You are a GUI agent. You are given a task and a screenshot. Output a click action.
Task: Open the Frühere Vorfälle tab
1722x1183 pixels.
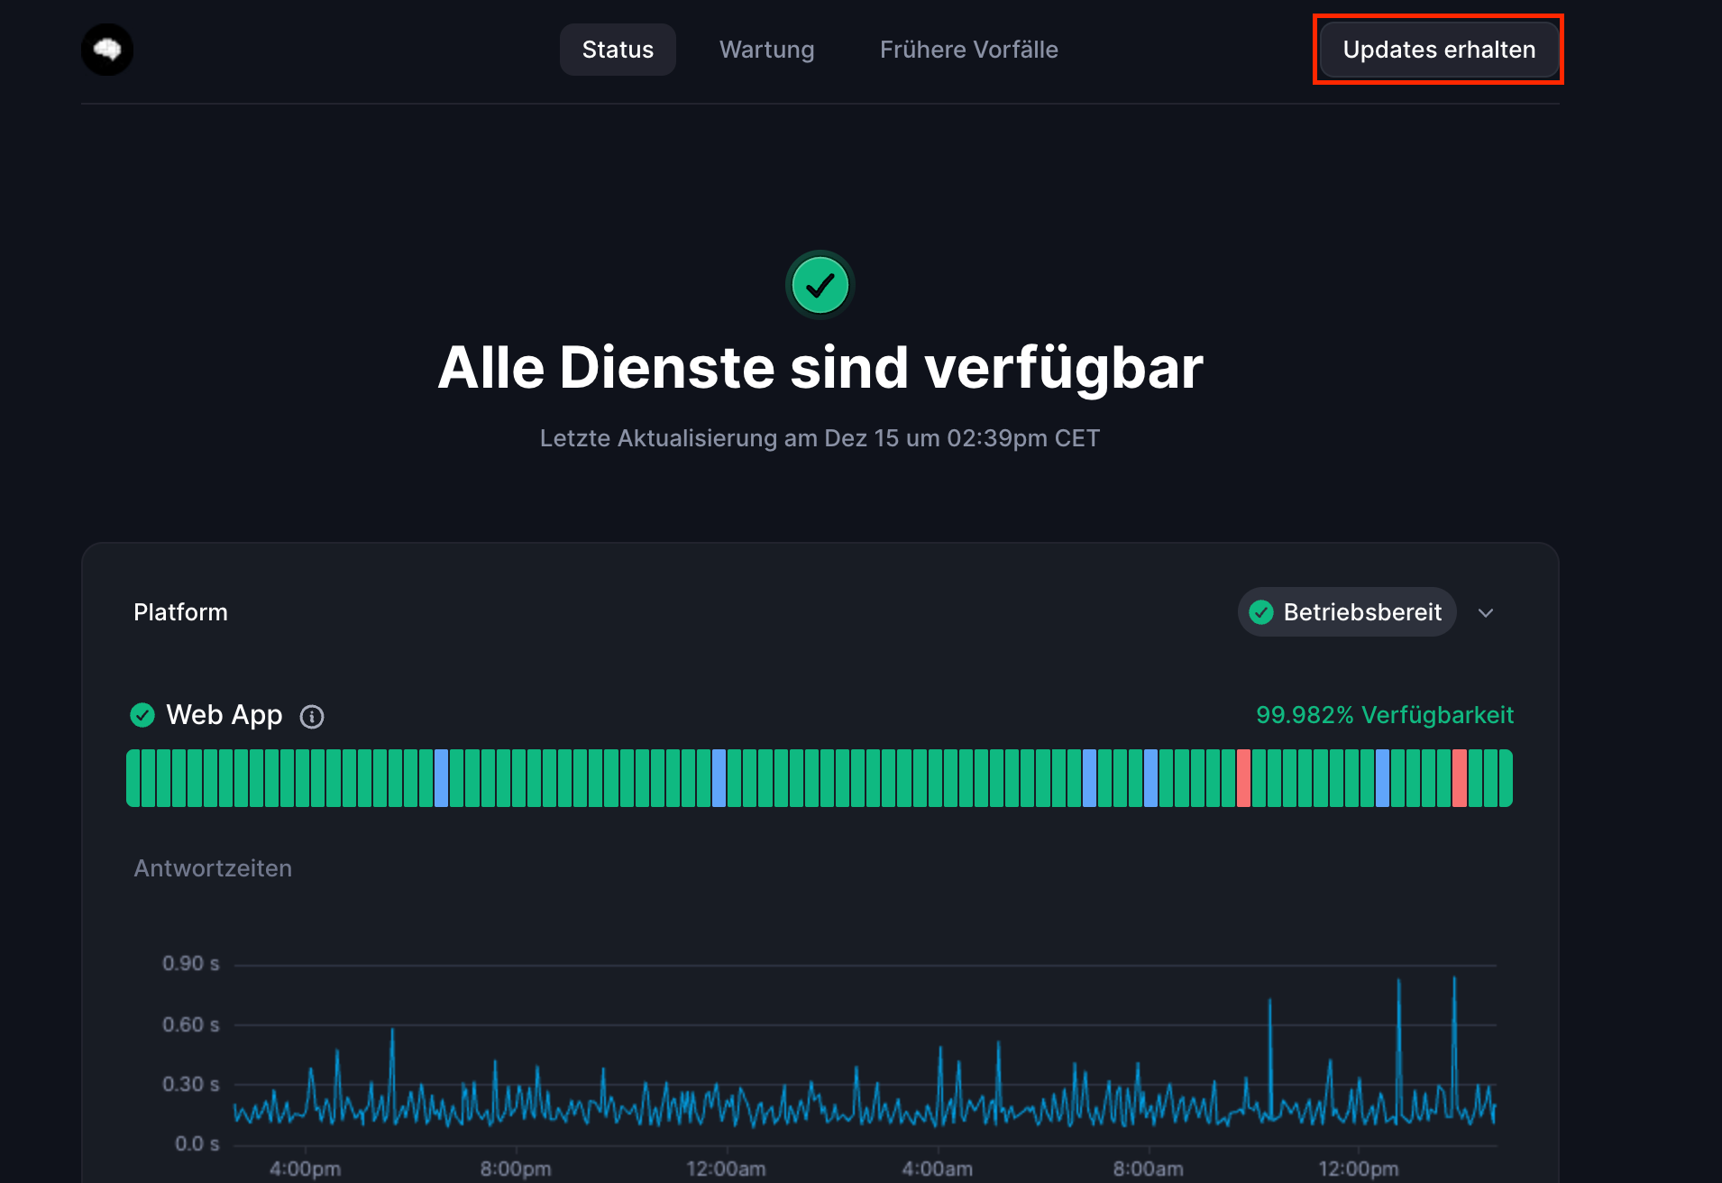(968, 50)
